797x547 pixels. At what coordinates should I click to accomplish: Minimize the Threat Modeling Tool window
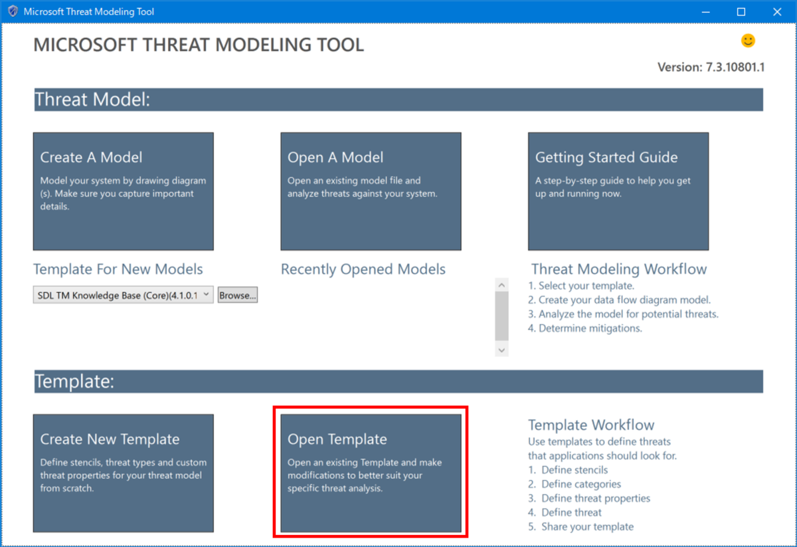pos(705,11)
